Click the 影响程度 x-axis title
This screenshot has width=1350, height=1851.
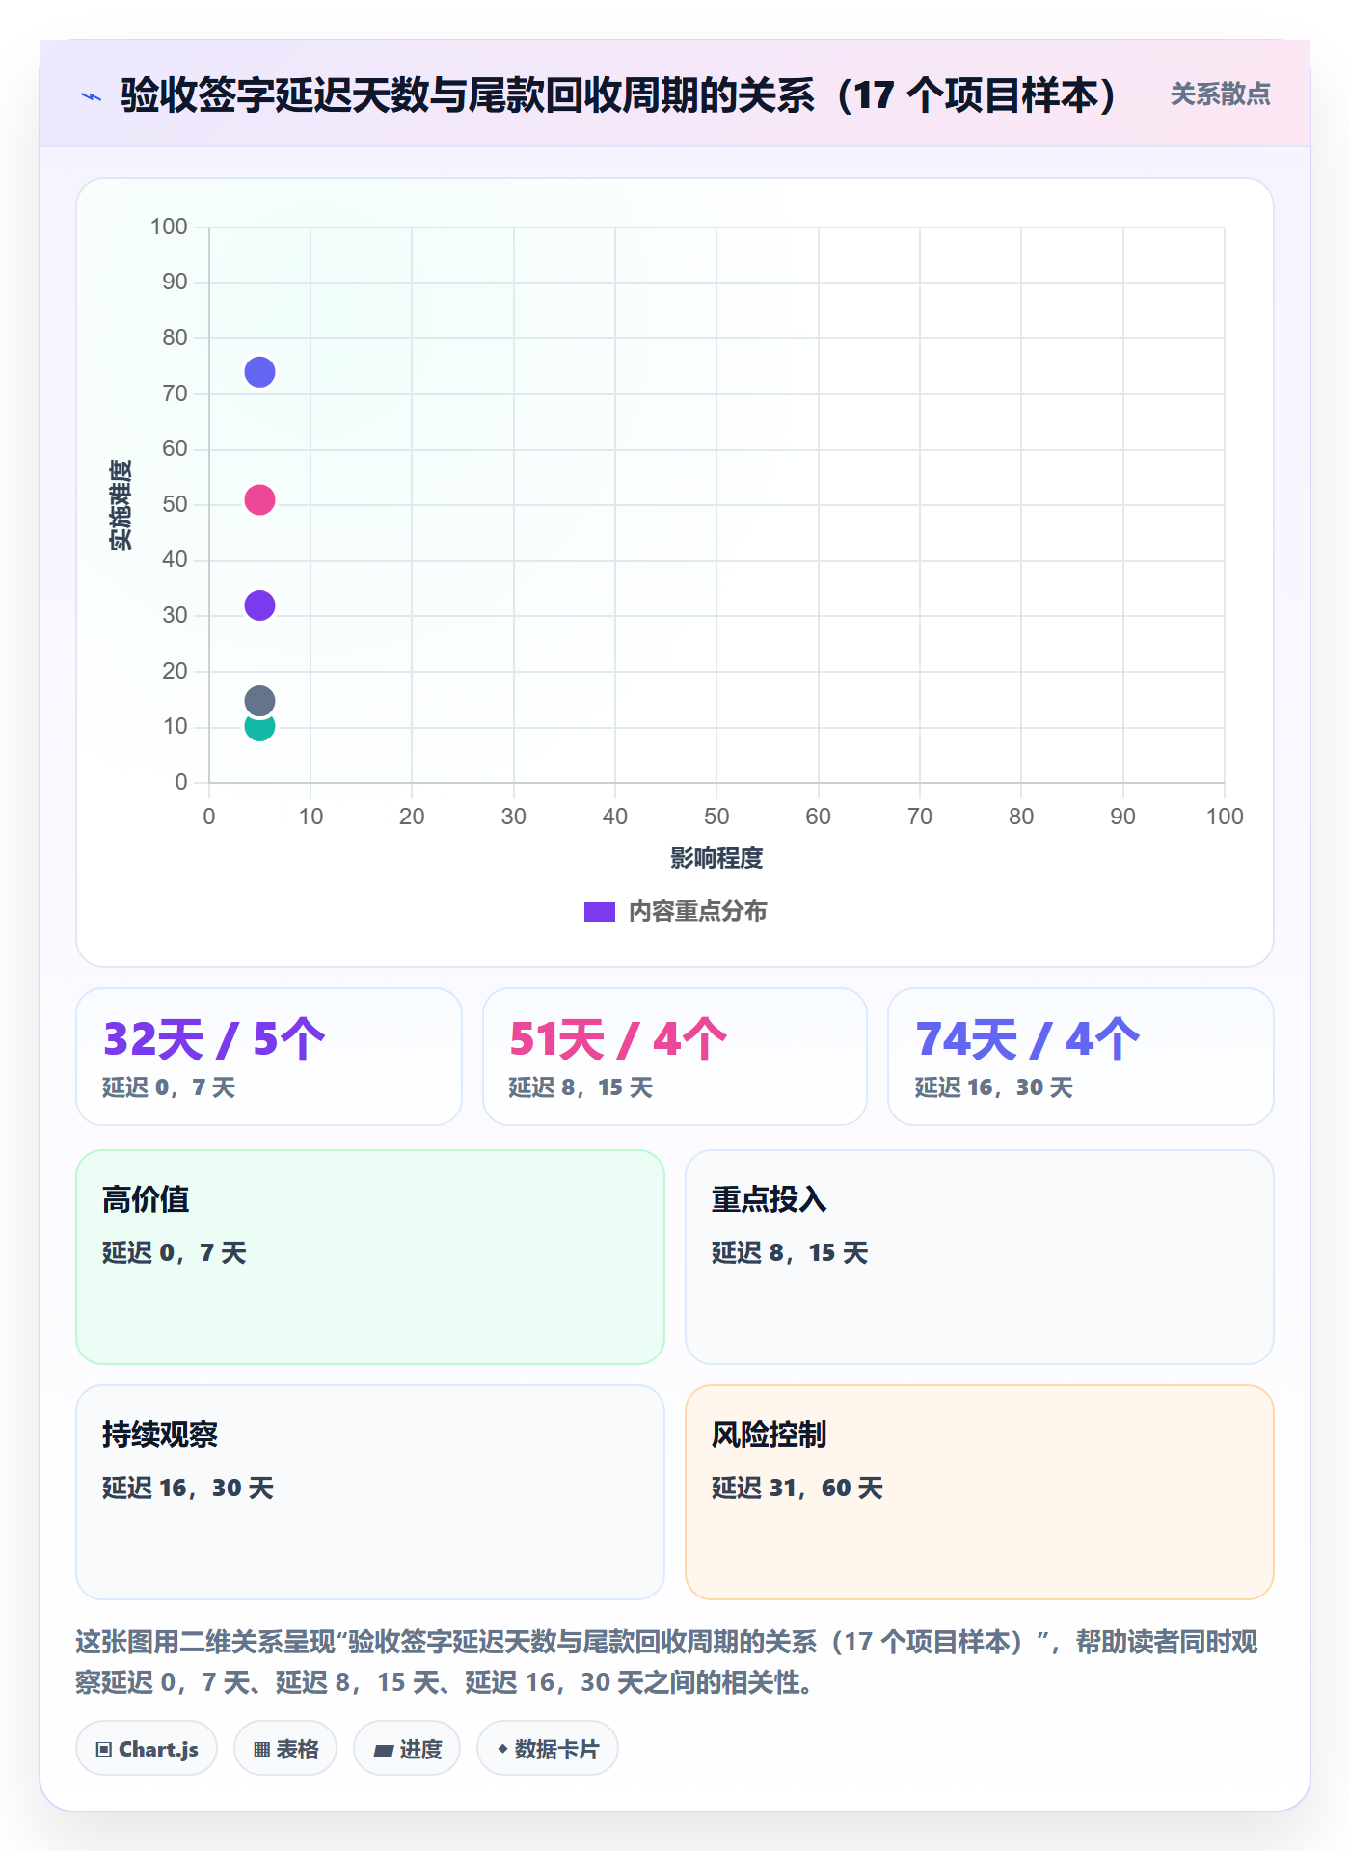pos(716,858)
